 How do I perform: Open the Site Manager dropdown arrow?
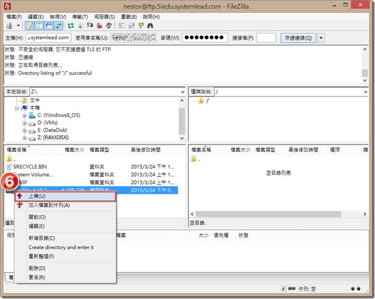18,25
